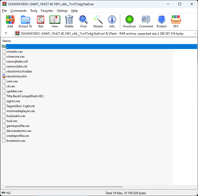Create SFX archive with SFX icon

[x=176, y=20]
